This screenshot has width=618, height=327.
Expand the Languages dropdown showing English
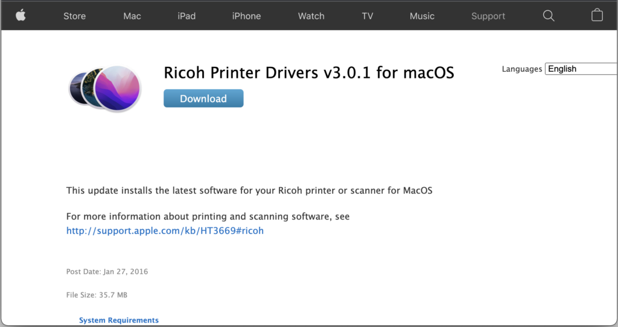pyautogui.click(x=581, y=69)
